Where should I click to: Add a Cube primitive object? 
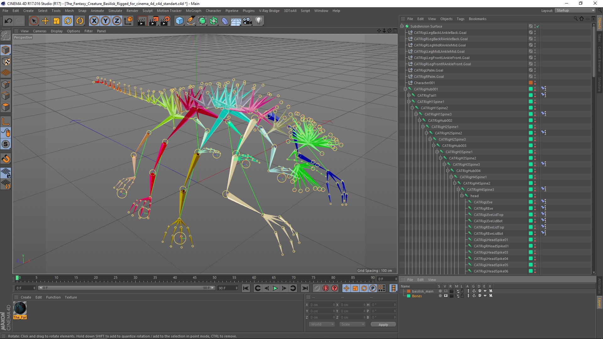tap(179, 21)
